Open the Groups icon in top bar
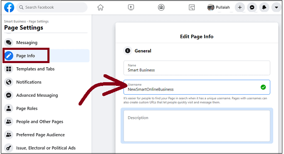Image resolution: width=284 pixels, height=154 pixels. (161, 7)
